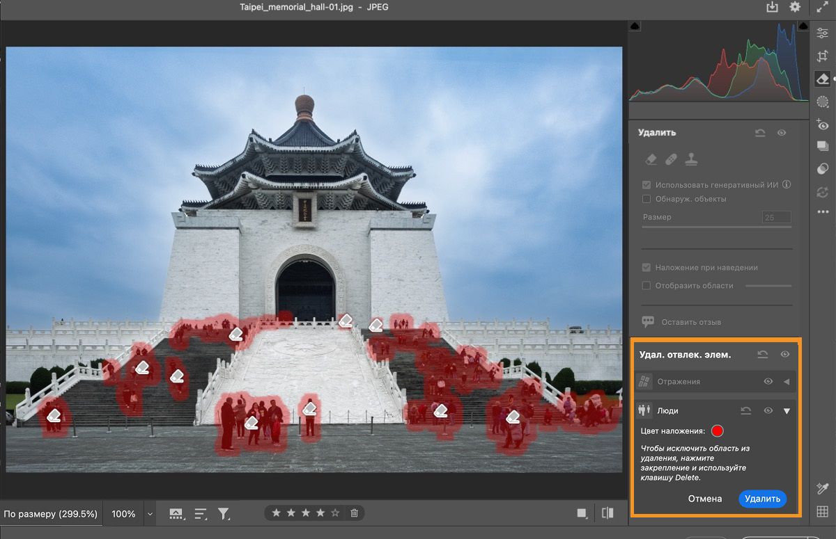Toggle the Люди visibility eye
Viewport: 836px width, 539px height.
768,411
